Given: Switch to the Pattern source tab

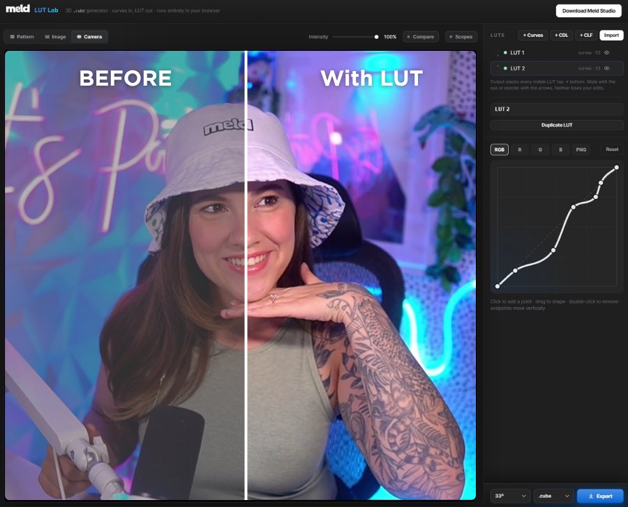Looking at the screenshot, I should pos(22,37).
